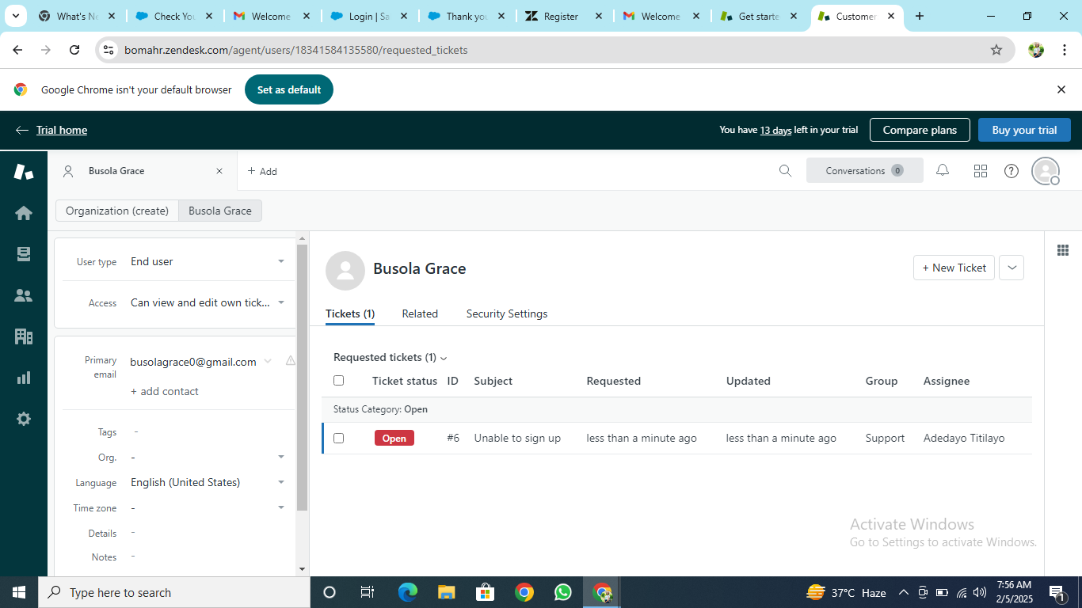The image size is (1082, 608).
Task: Bookmark this page with the star icon
Action: tap(996, 50)
